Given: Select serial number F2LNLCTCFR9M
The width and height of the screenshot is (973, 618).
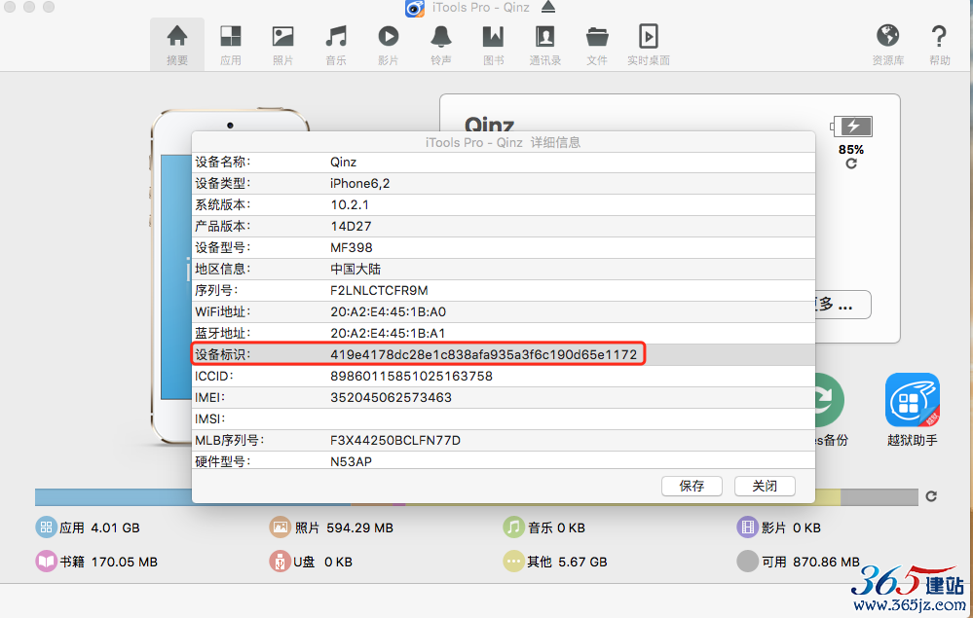Looking at the screenshot, I should coord(379,290).
